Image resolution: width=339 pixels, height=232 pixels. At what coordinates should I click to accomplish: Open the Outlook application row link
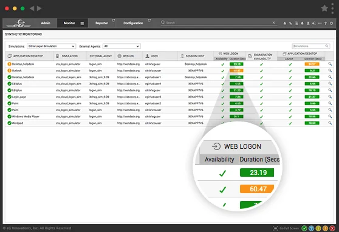[x=16, y=70]
